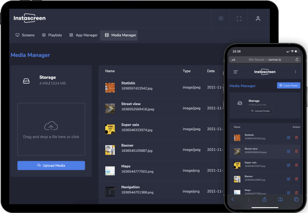
Task: Tap the Safari share icon
Action: (x=264, y=199)
